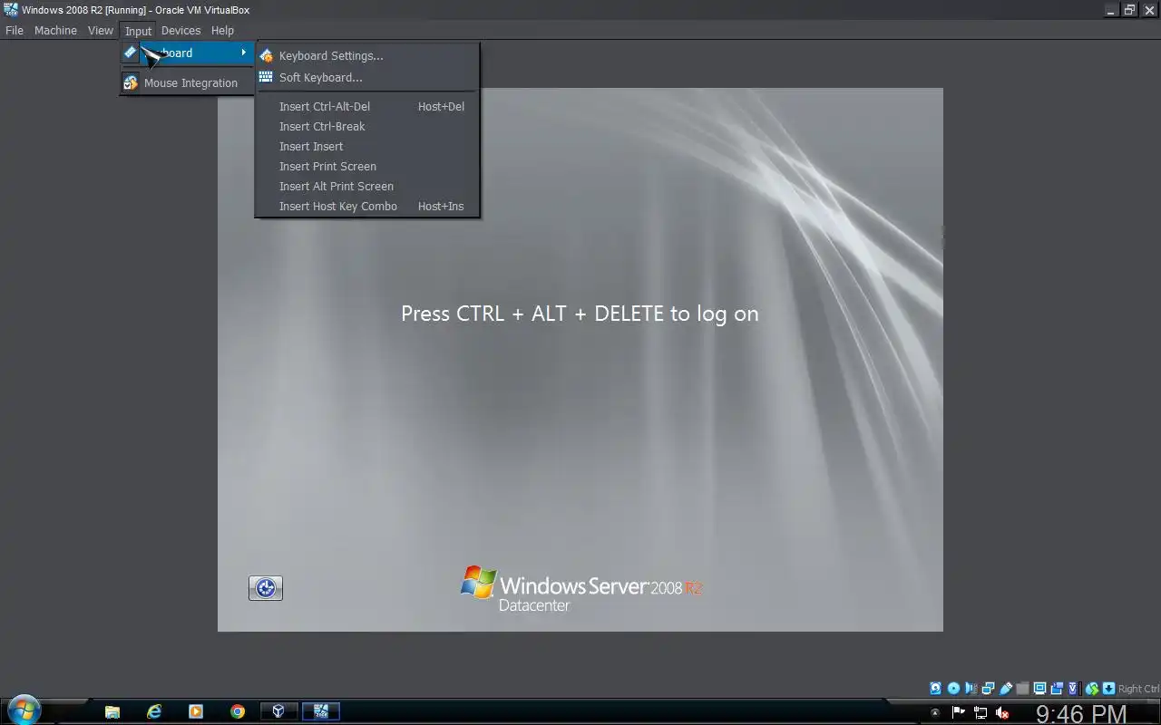Screen dimensions: 1161x725
Task: Click the Soft Keyboard icon
Action: [266, 77]
